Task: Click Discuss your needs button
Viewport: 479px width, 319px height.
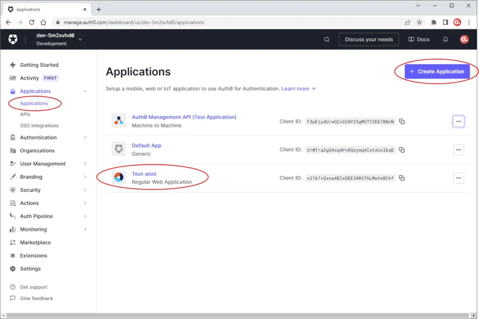Action: click(369, 39)
